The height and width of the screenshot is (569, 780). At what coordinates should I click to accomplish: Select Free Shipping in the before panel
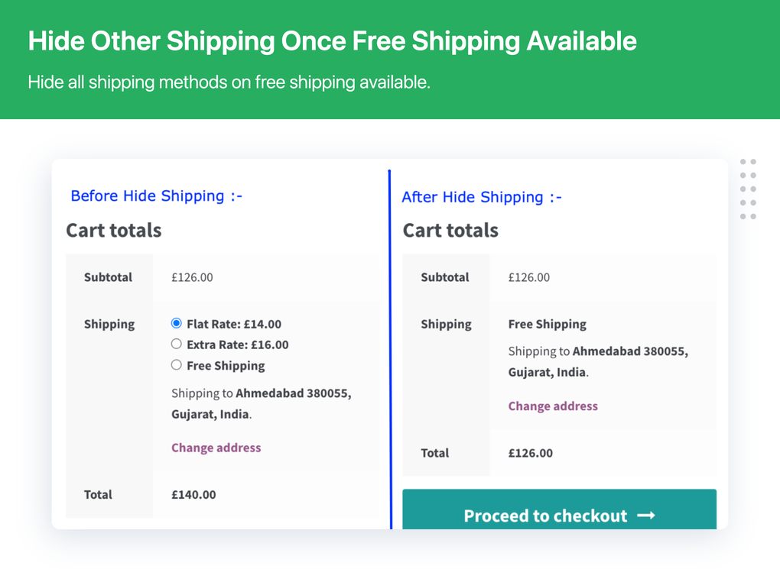click(176, 366)
